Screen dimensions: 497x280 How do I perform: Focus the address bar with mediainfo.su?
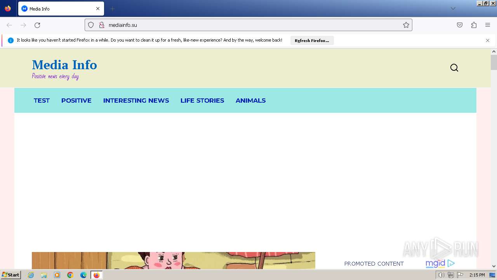(x=248, y=25)
